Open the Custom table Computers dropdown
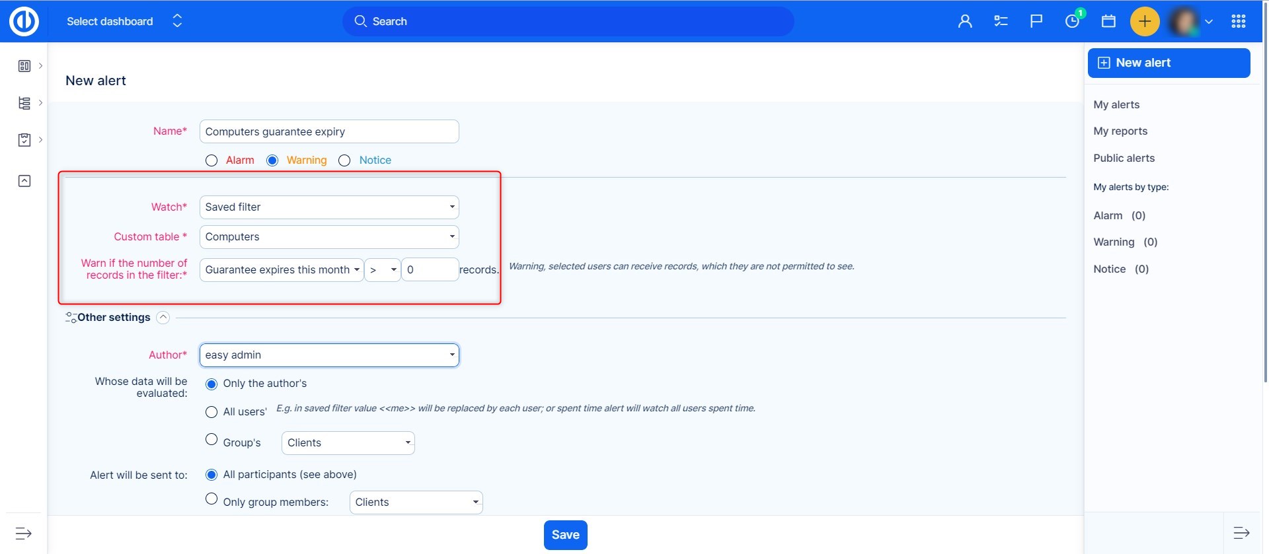 (x=329, y=237)
